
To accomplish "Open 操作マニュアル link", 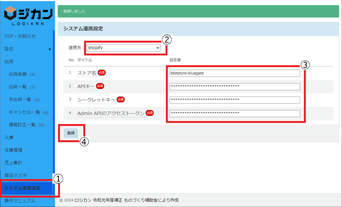I will [20, 201].
